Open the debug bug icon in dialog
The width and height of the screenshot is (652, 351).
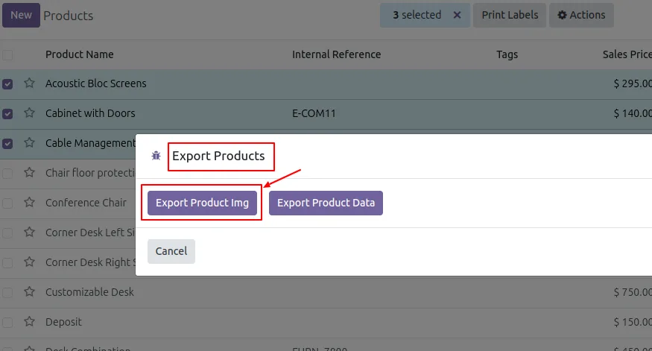point(156,156)
